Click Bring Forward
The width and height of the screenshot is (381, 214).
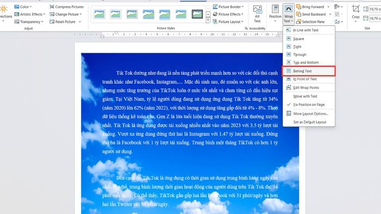[310, 7]
